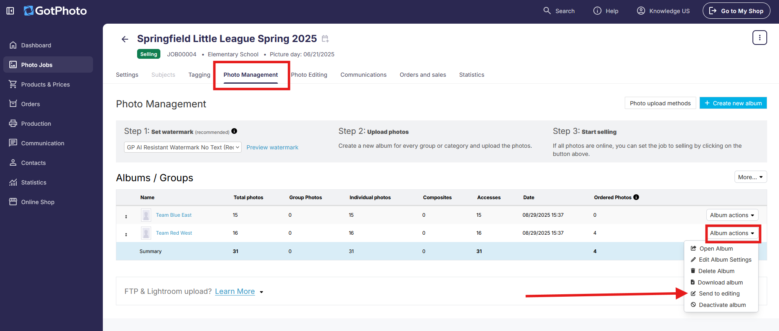This screenshot has height=331, width=779.
Task: Expand the More... dropdown
Action: [750, 177]
